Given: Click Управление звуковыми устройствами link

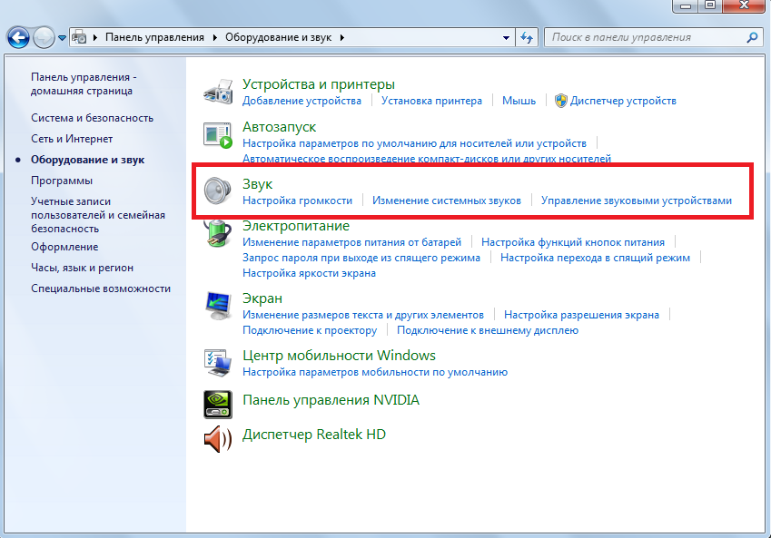Looking at the screenshot, I should tap(637, 201).
